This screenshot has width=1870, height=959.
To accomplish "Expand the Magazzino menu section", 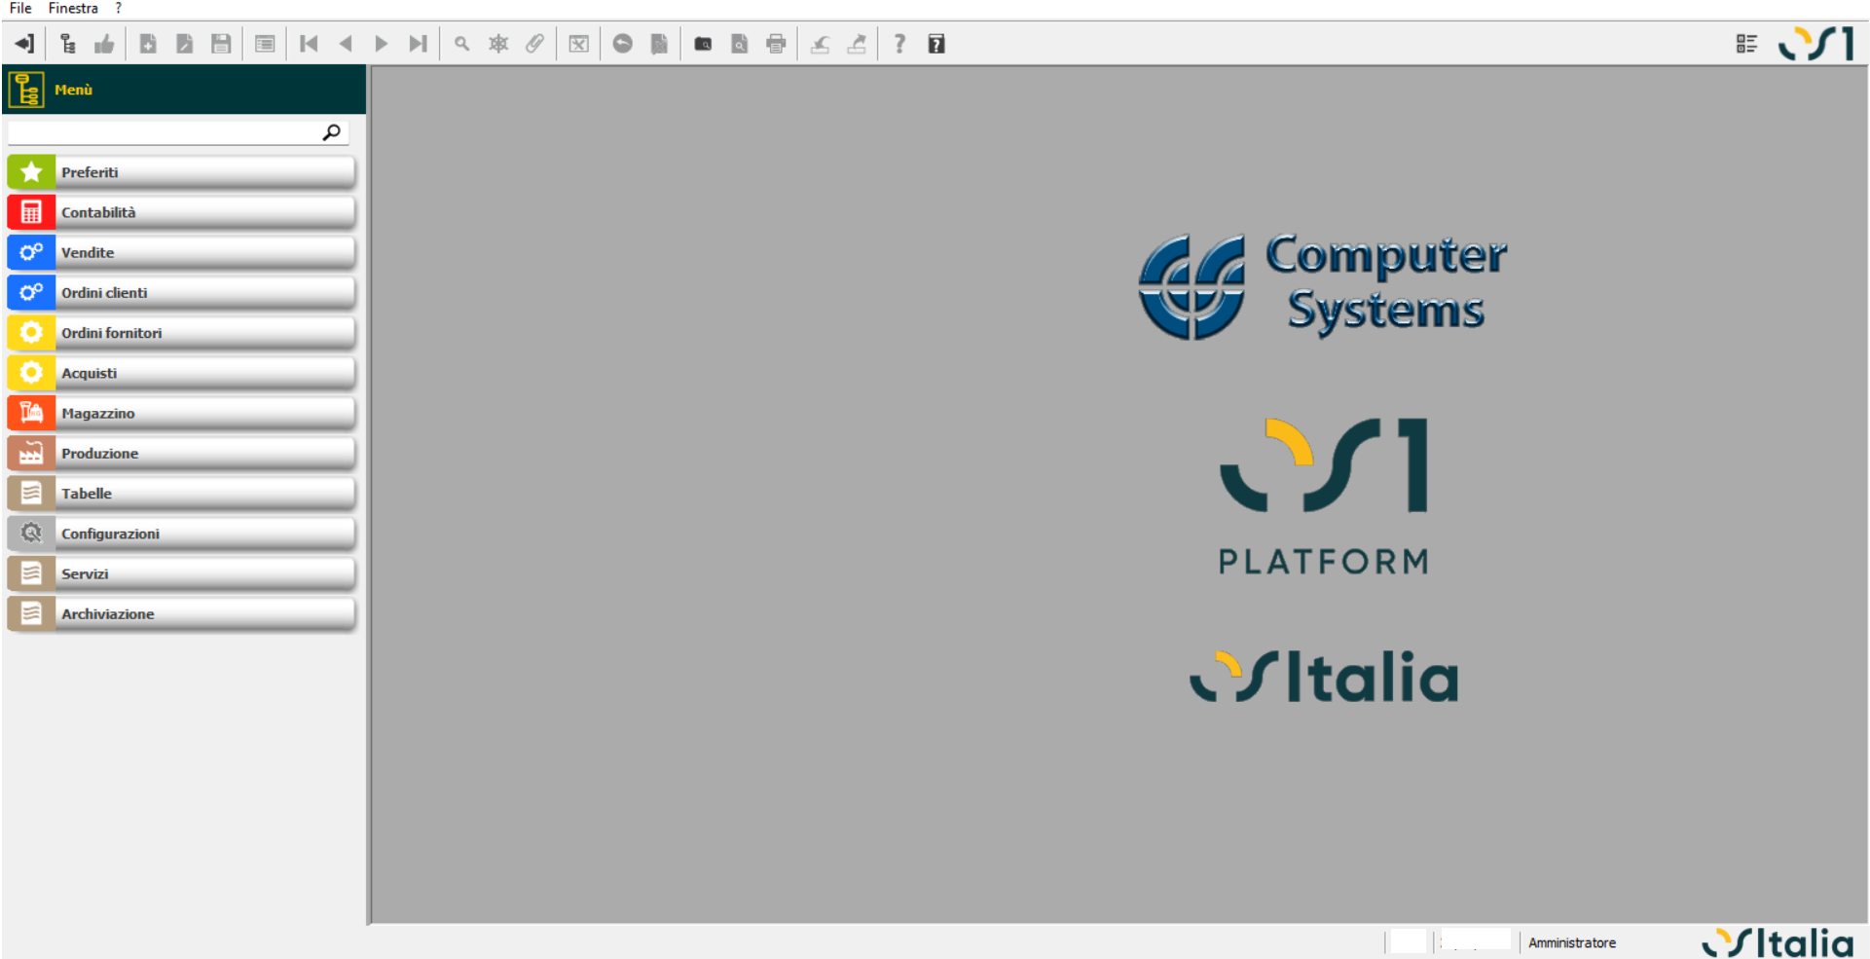I will click(x=181, y=413).
